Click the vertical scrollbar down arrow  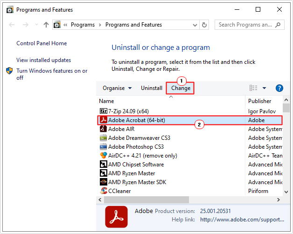point(286,192)
